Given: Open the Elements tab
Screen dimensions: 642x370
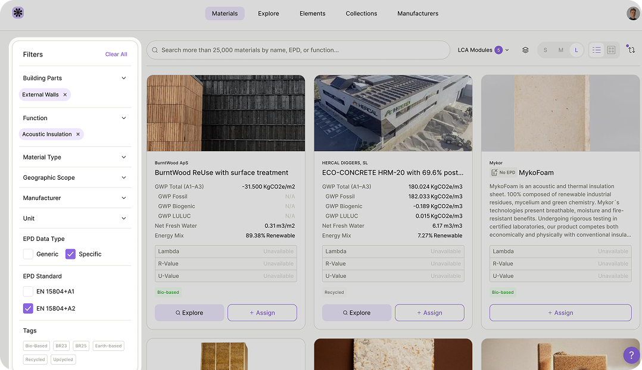Looking at the screenshot, I should pos(313,14).
